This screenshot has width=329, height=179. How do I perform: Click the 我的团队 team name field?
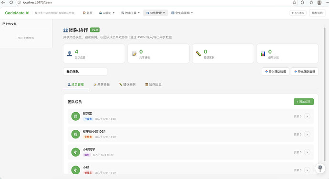point(85,72)
